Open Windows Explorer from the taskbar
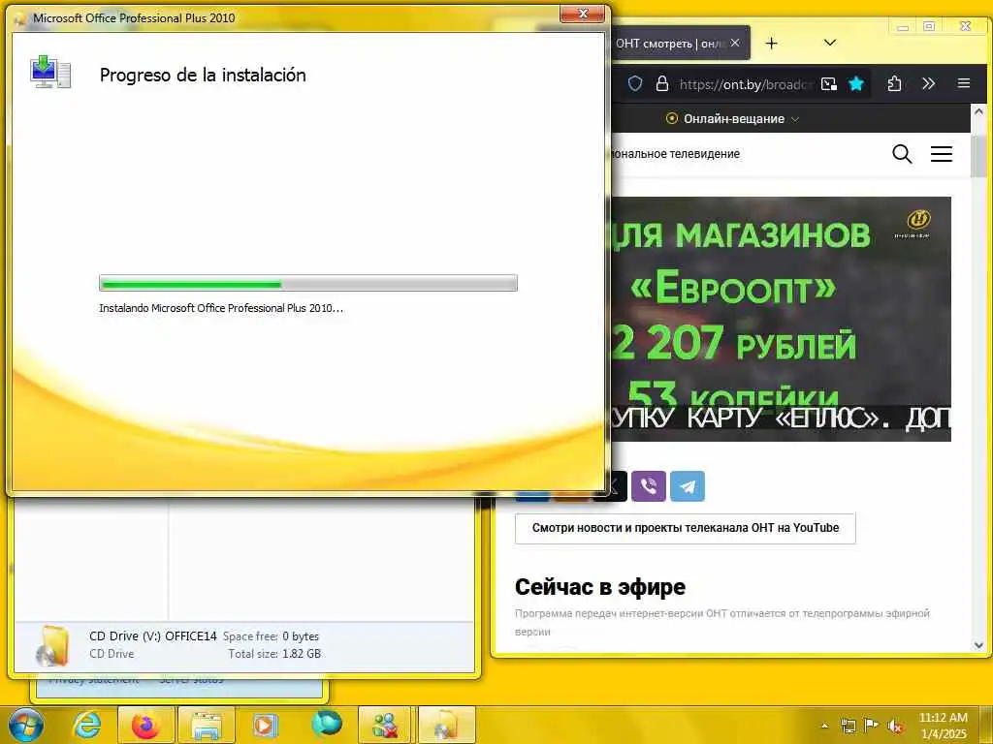993x744 pixels. [x=207, y=725]
